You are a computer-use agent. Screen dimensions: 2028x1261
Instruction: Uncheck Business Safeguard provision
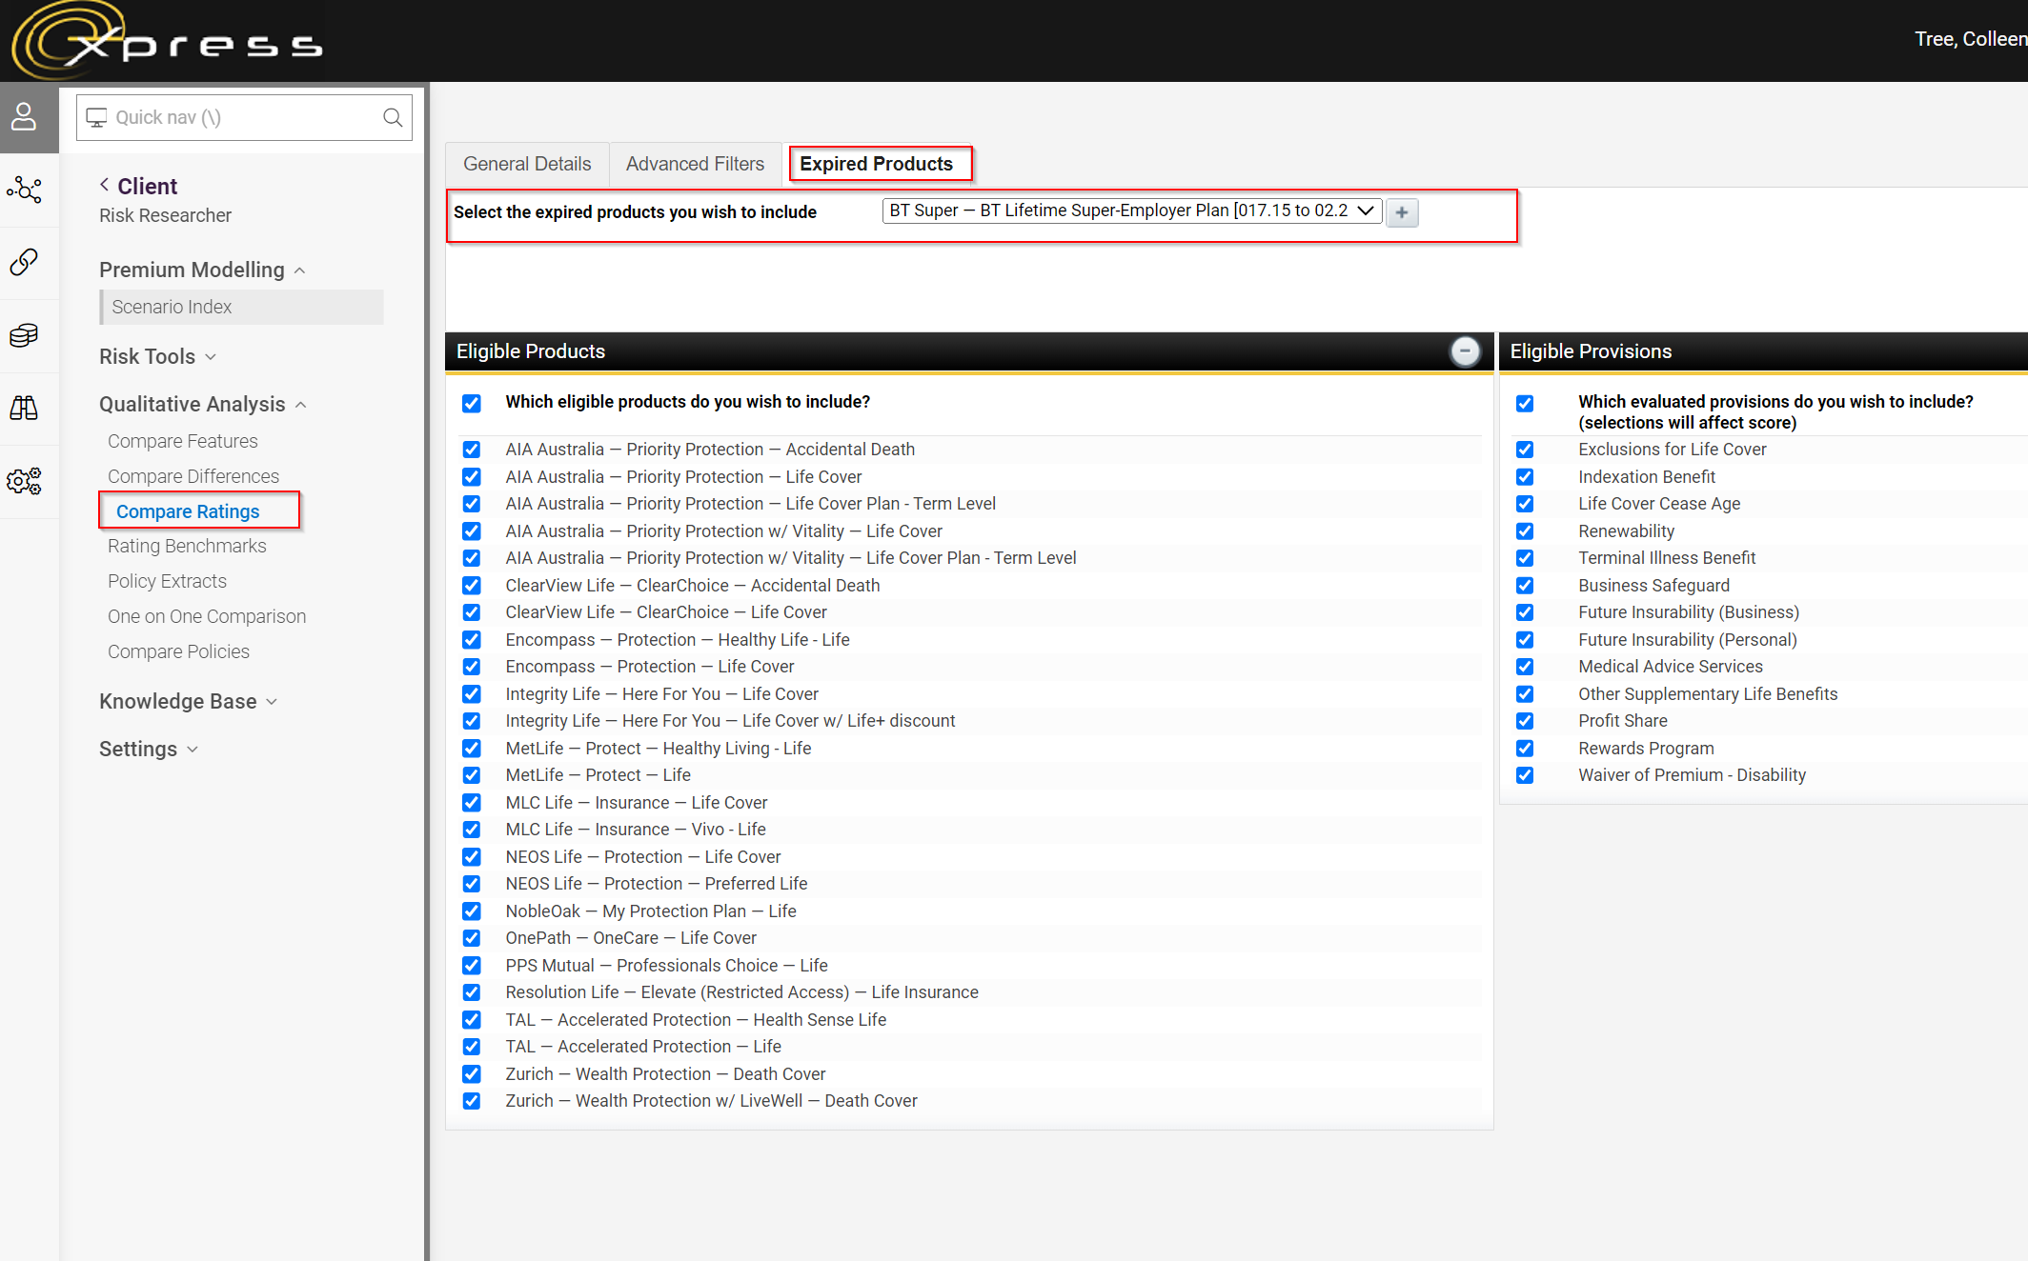pyautogui.click(x=1525, y=586)
